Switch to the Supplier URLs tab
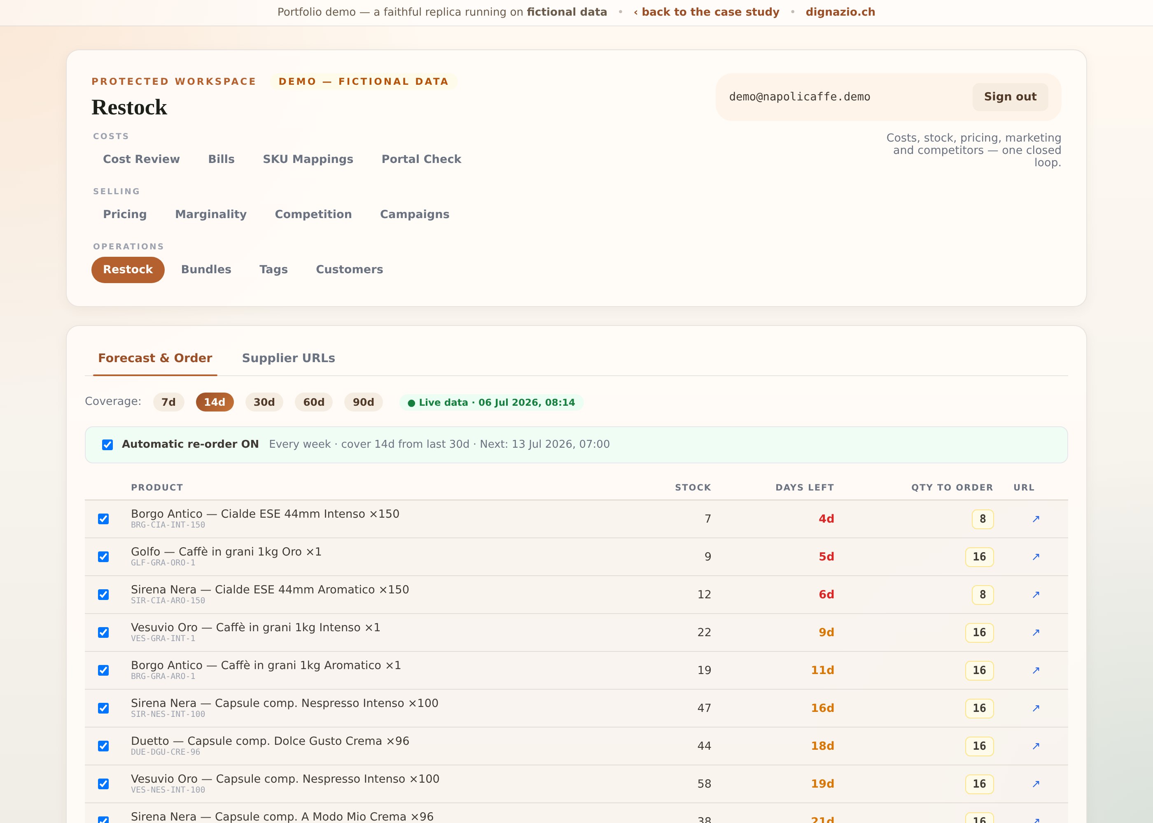The height and width of the screenshot is (823, 1153). (x=289, y=358)
